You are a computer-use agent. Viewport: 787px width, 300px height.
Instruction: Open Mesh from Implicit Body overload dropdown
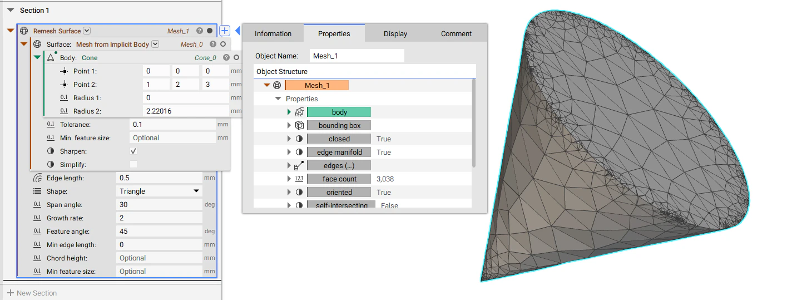point(155,45)
